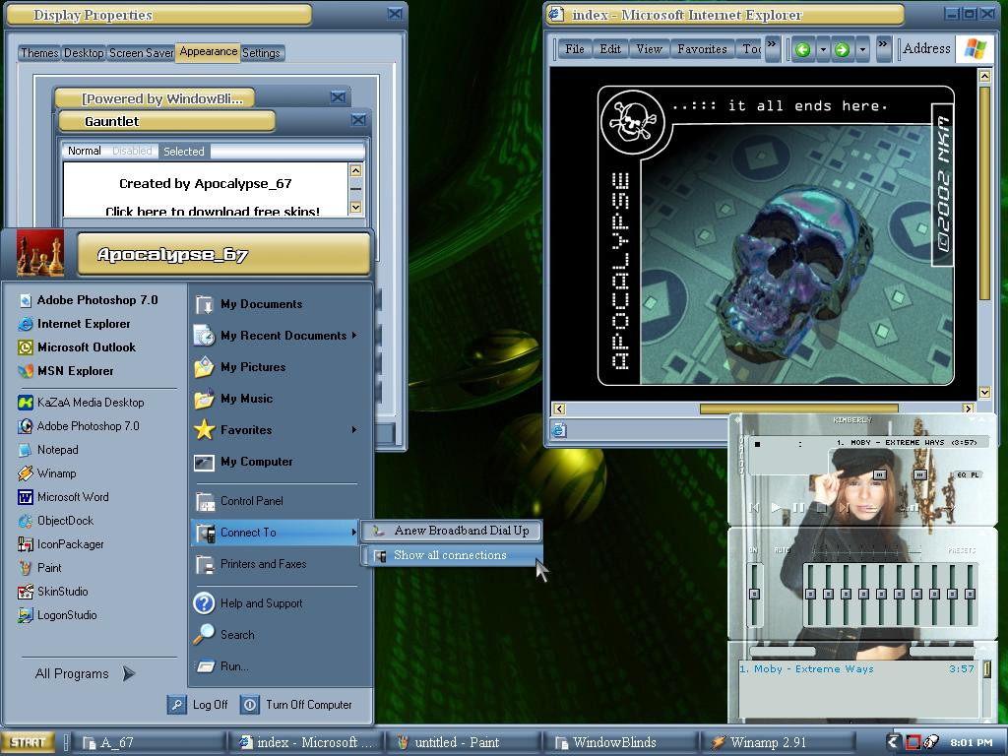Toggle Winamp equalizer AUTO button
The image size is (1008, 756).
(x=782, y=550)
